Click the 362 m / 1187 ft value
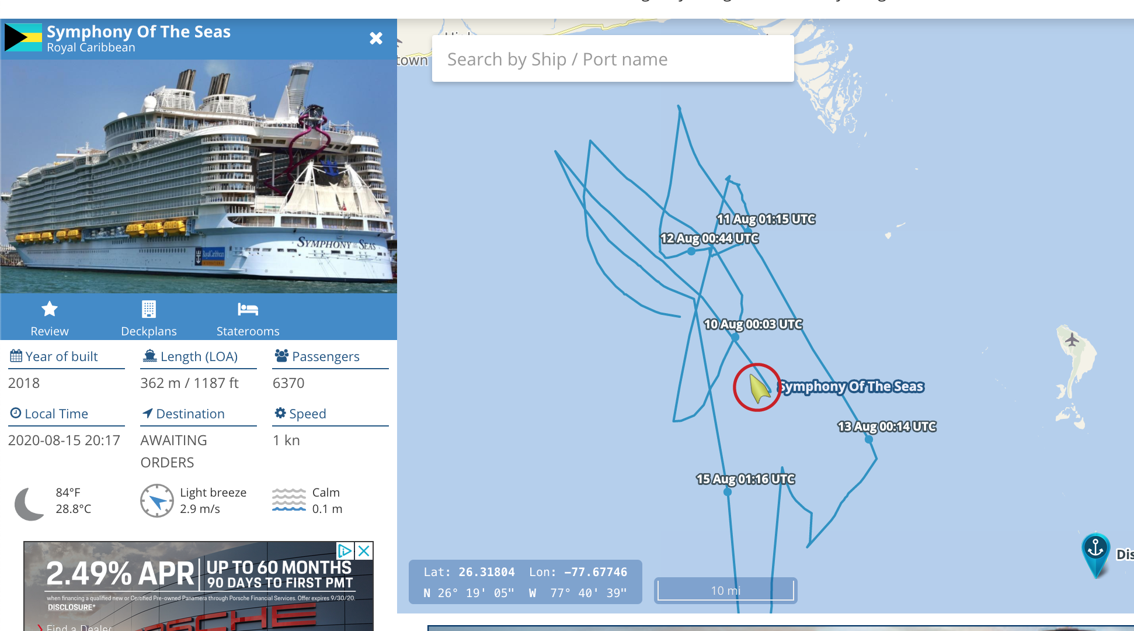 point(190,383)
